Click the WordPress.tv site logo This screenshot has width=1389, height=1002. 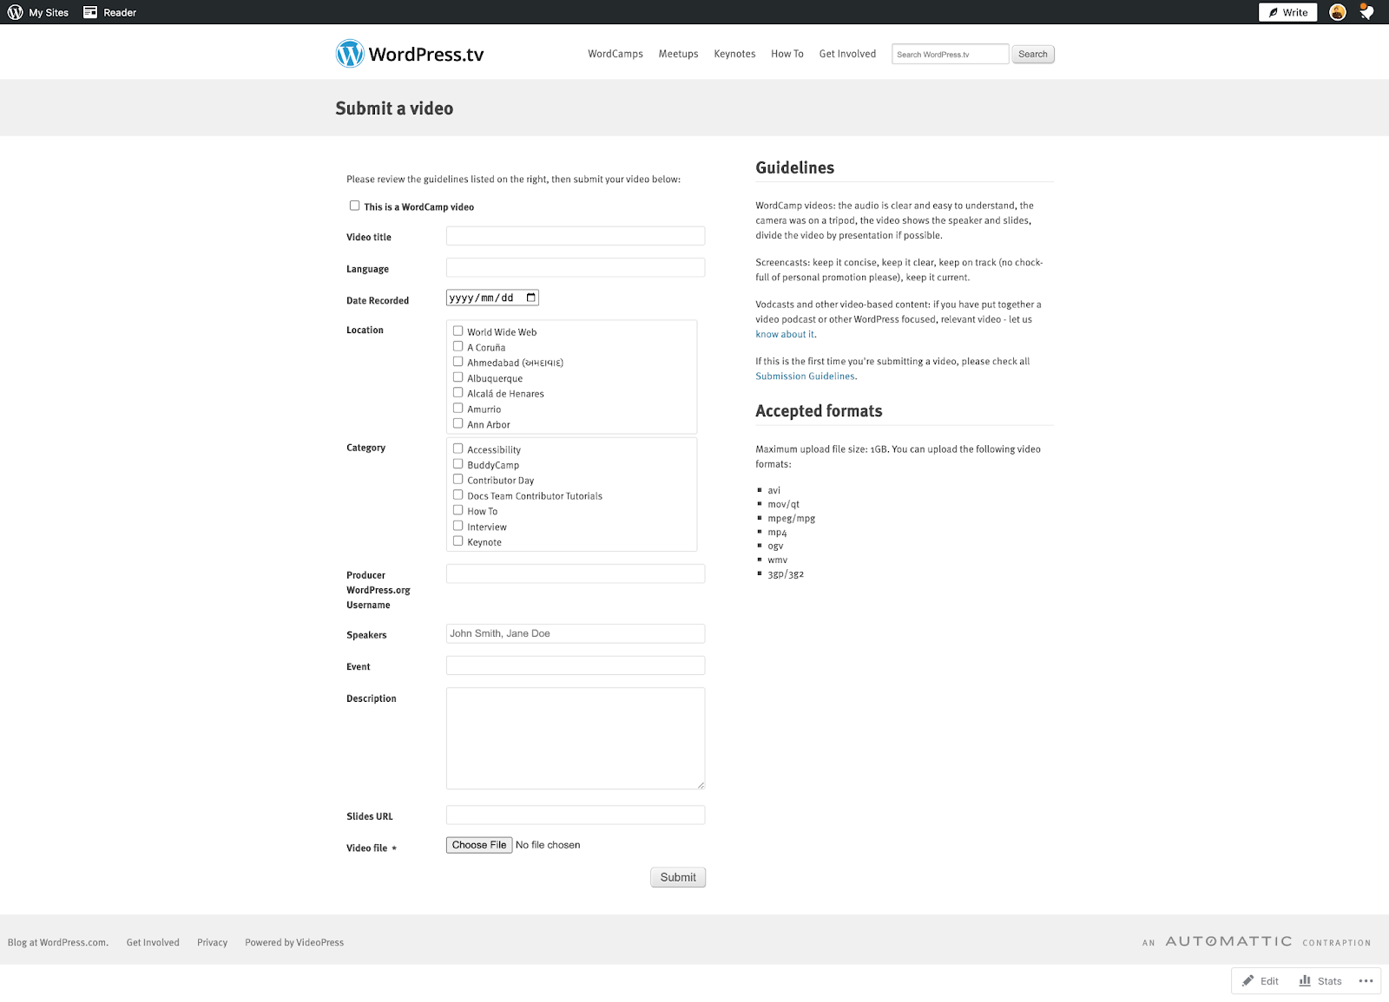[x=408, y=53]
